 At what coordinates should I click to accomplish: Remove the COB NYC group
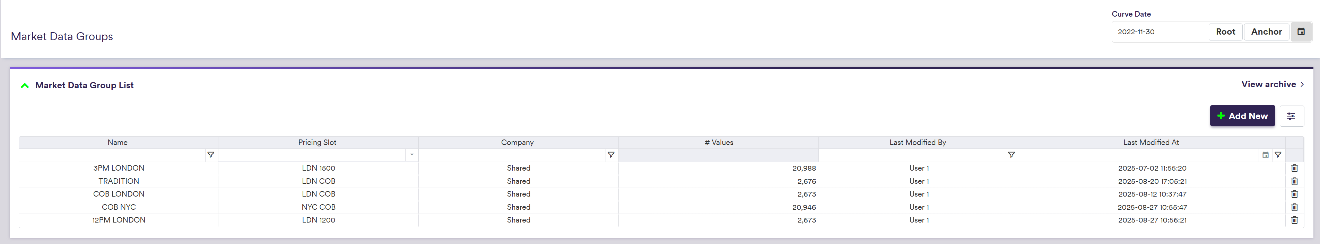click(x=1294, y=207)
